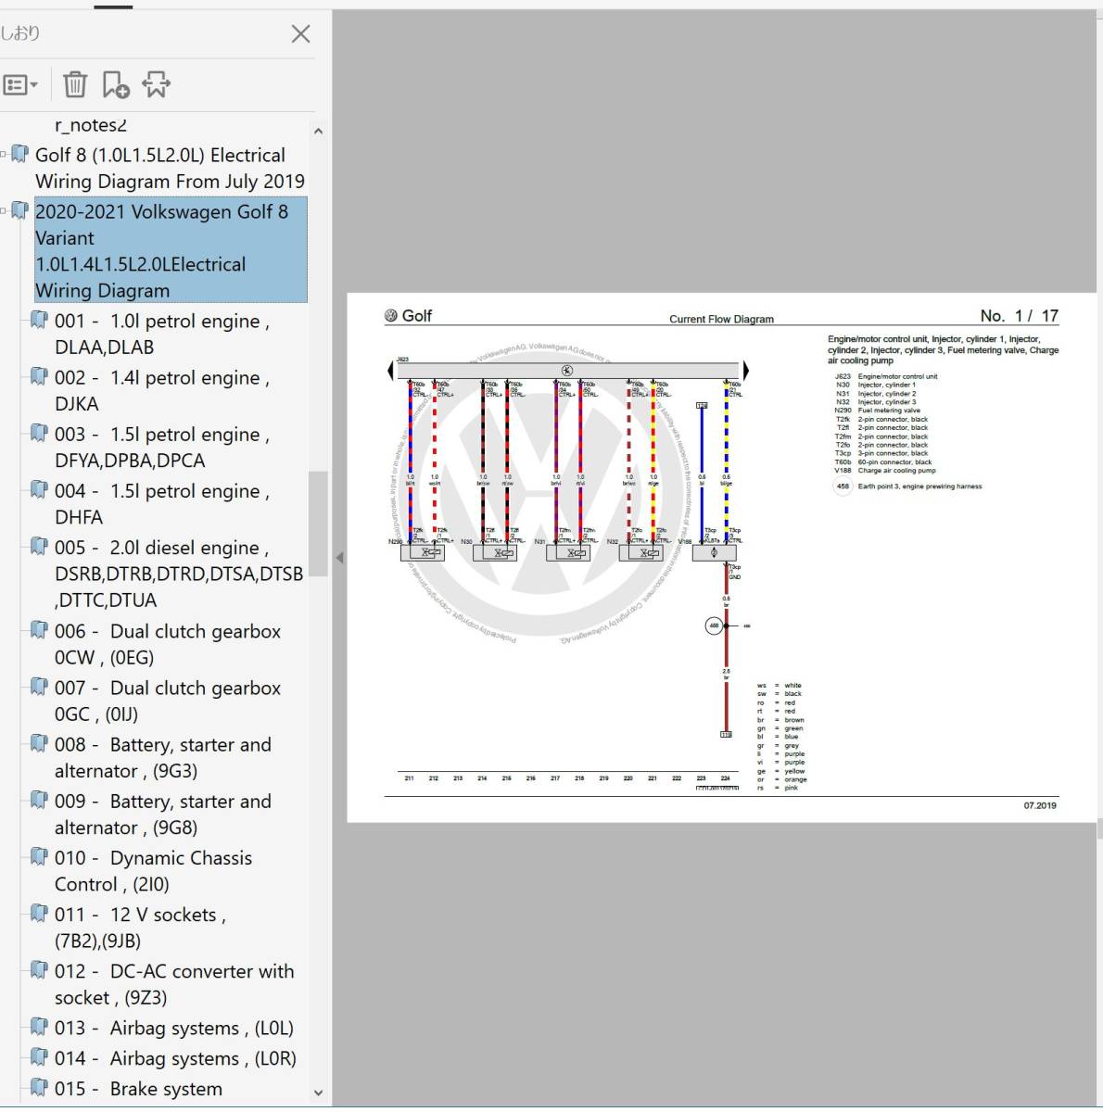
Task: Click the bookmark icon beside 009 Battery, starter
Action: coord(39,800)
